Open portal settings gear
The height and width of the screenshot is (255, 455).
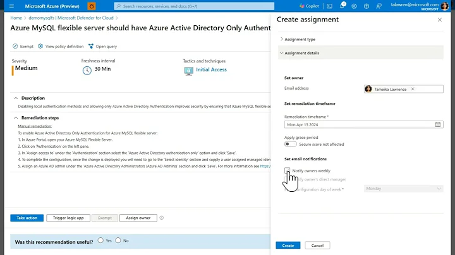click(x=354, y=6)
